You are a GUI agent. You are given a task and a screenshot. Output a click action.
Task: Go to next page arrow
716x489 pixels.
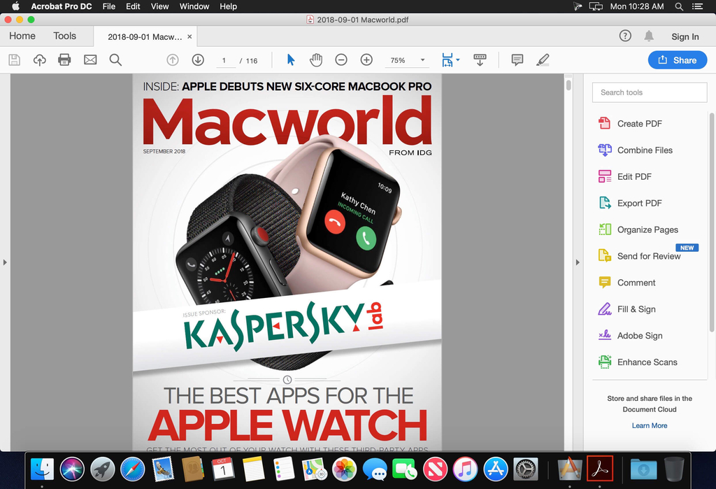pyautogui.click(x=198, y=60)
